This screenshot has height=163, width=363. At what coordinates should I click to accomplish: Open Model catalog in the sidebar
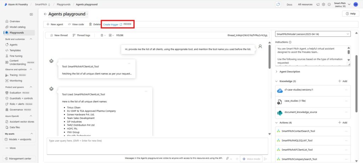click(x=17, y=27)
